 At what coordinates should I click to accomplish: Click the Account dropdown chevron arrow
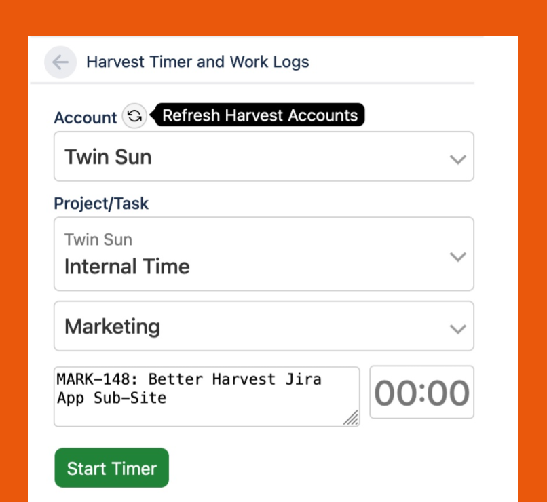(x=458, y=159)
